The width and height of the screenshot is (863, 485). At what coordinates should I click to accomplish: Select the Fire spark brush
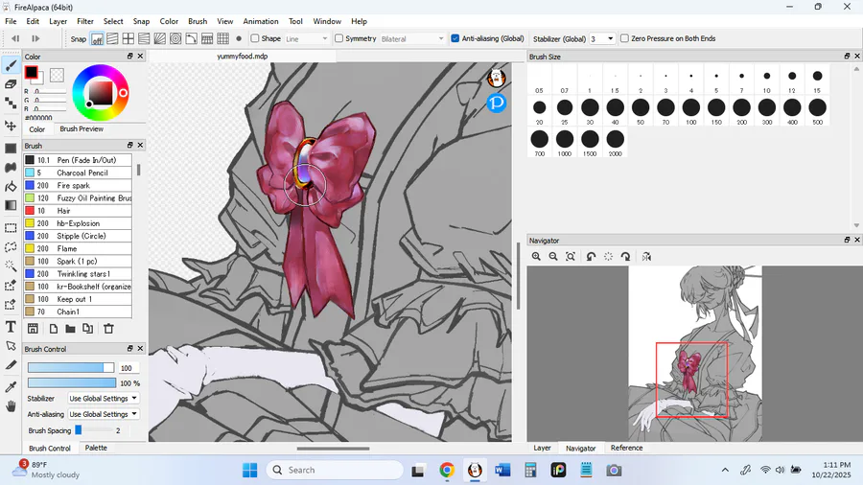click(x=78, y=185)
